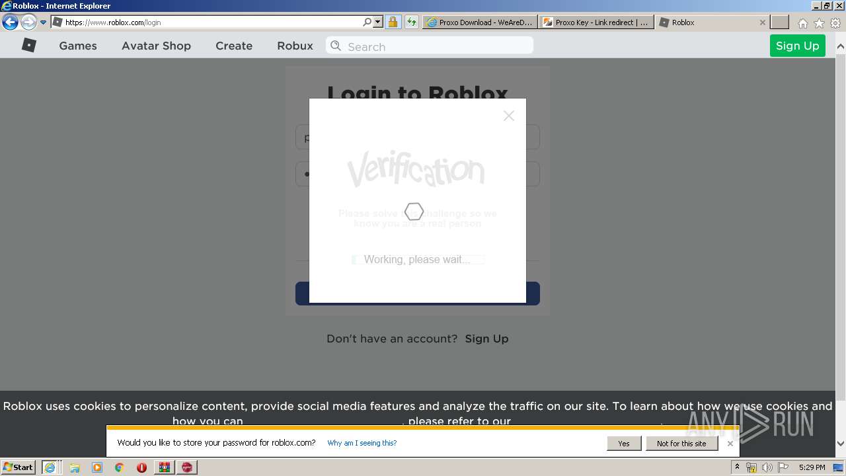Open Avatar Shop in the navbar
Viewport: 846px width, 476px height.
pos(156,46)
